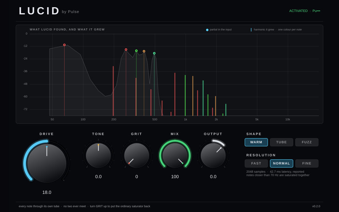Click the LUCID logo title
The height and width of the screenshot is (212, 339).
39,11
